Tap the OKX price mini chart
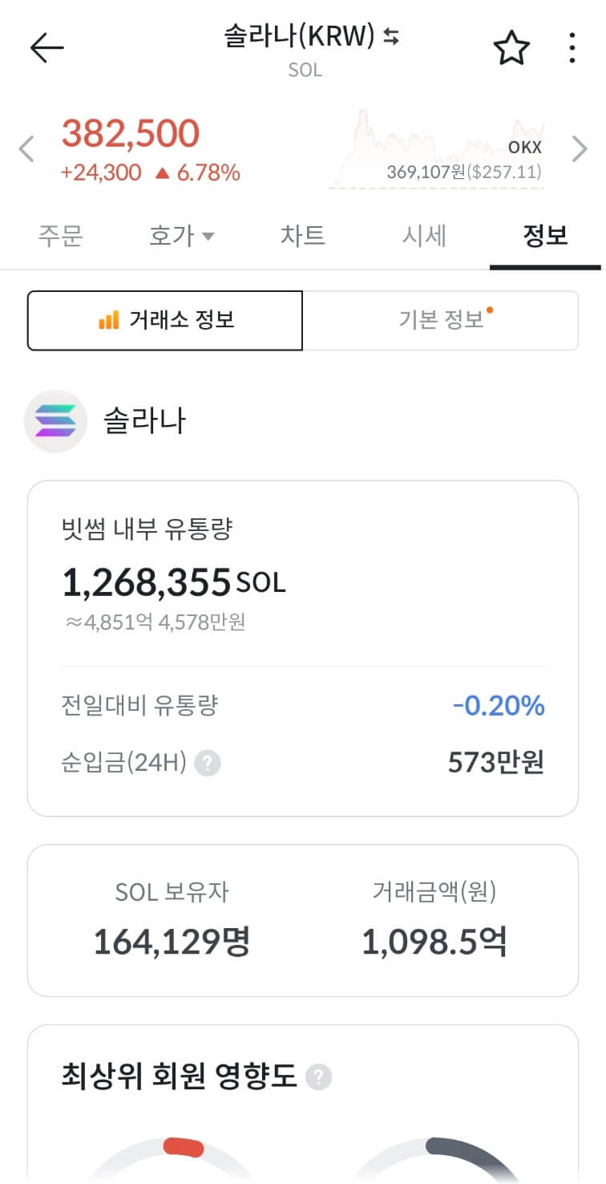Viewport: 606px width, 1184px height. click(x=436, y=149)
